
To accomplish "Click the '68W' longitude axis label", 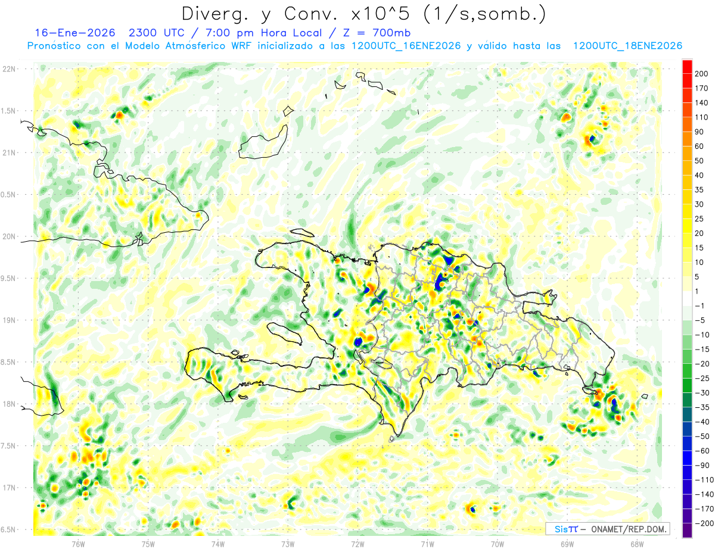I will pos(637,544).
